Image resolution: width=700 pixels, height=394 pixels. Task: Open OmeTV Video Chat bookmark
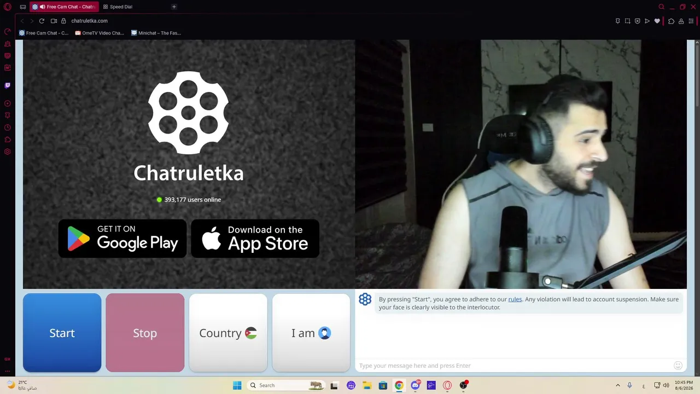[100, 33]
